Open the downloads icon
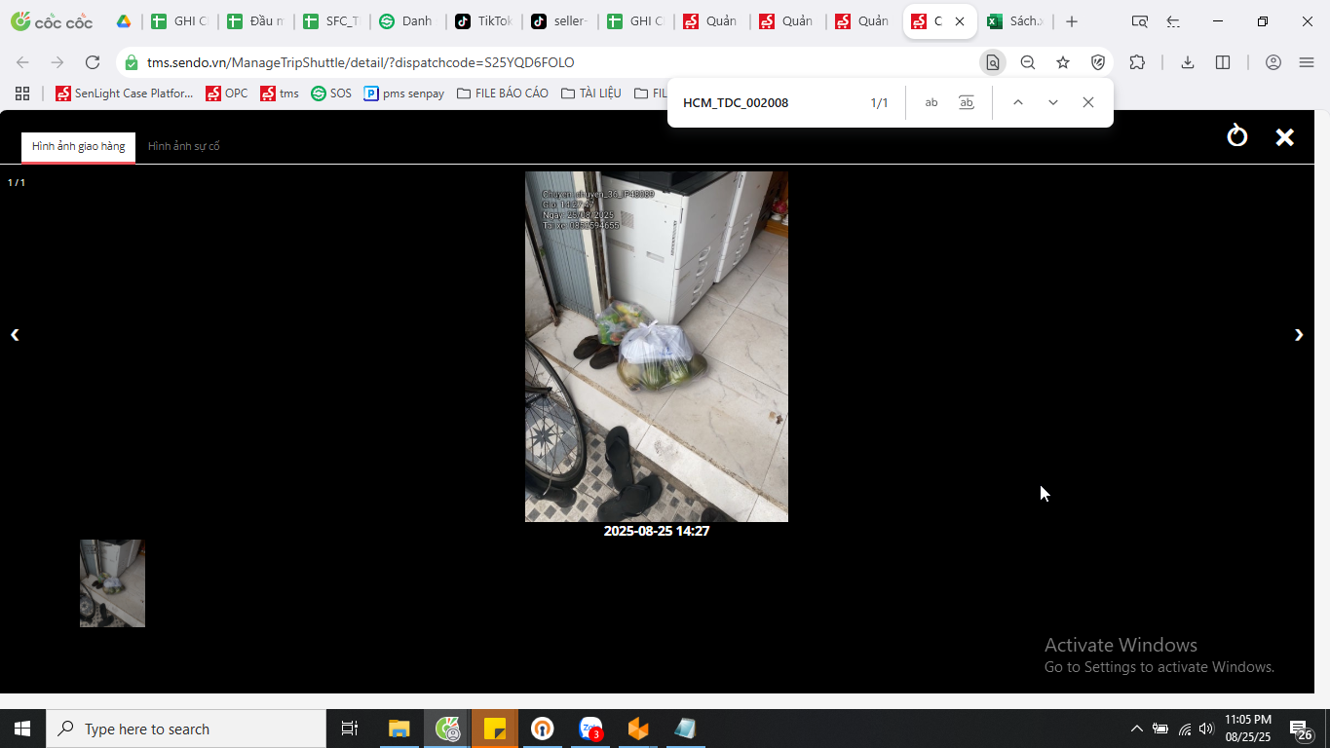 [x=1188, y=62]
